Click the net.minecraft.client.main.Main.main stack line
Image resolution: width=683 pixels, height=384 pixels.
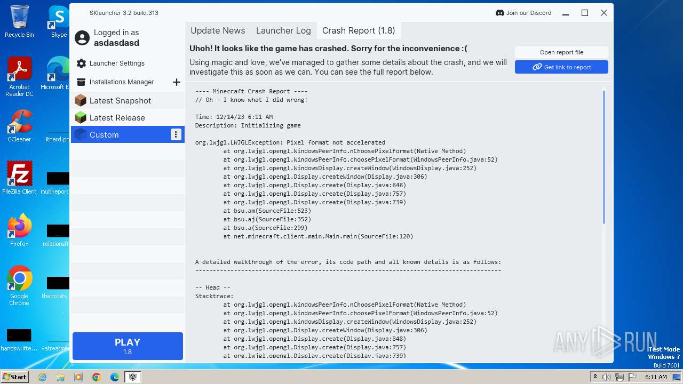point(318,236)
